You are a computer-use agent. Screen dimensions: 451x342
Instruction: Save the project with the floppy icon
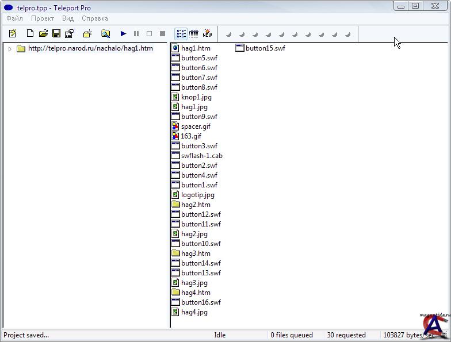(56, 34)
